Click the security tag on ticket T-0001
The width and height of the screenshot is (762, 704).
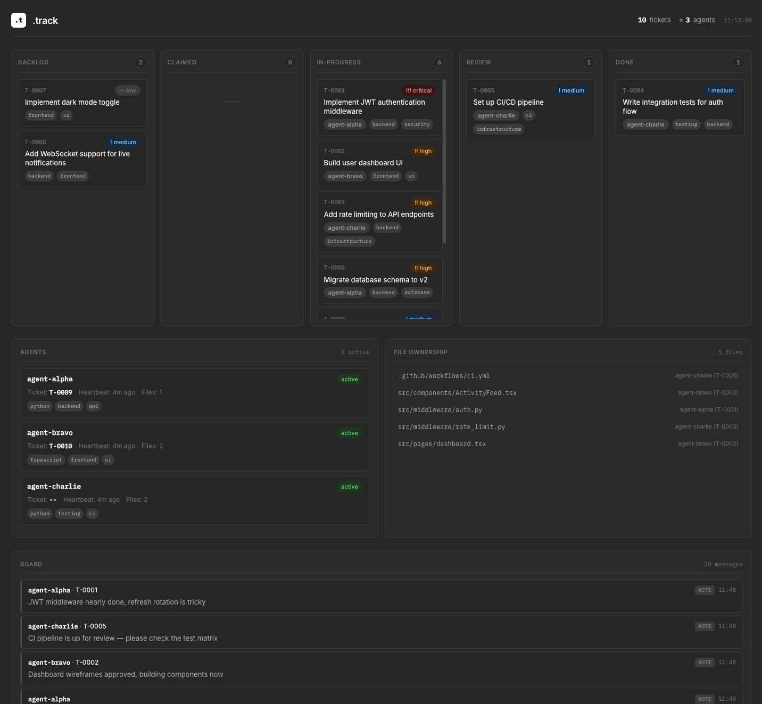tap(417, 124)
